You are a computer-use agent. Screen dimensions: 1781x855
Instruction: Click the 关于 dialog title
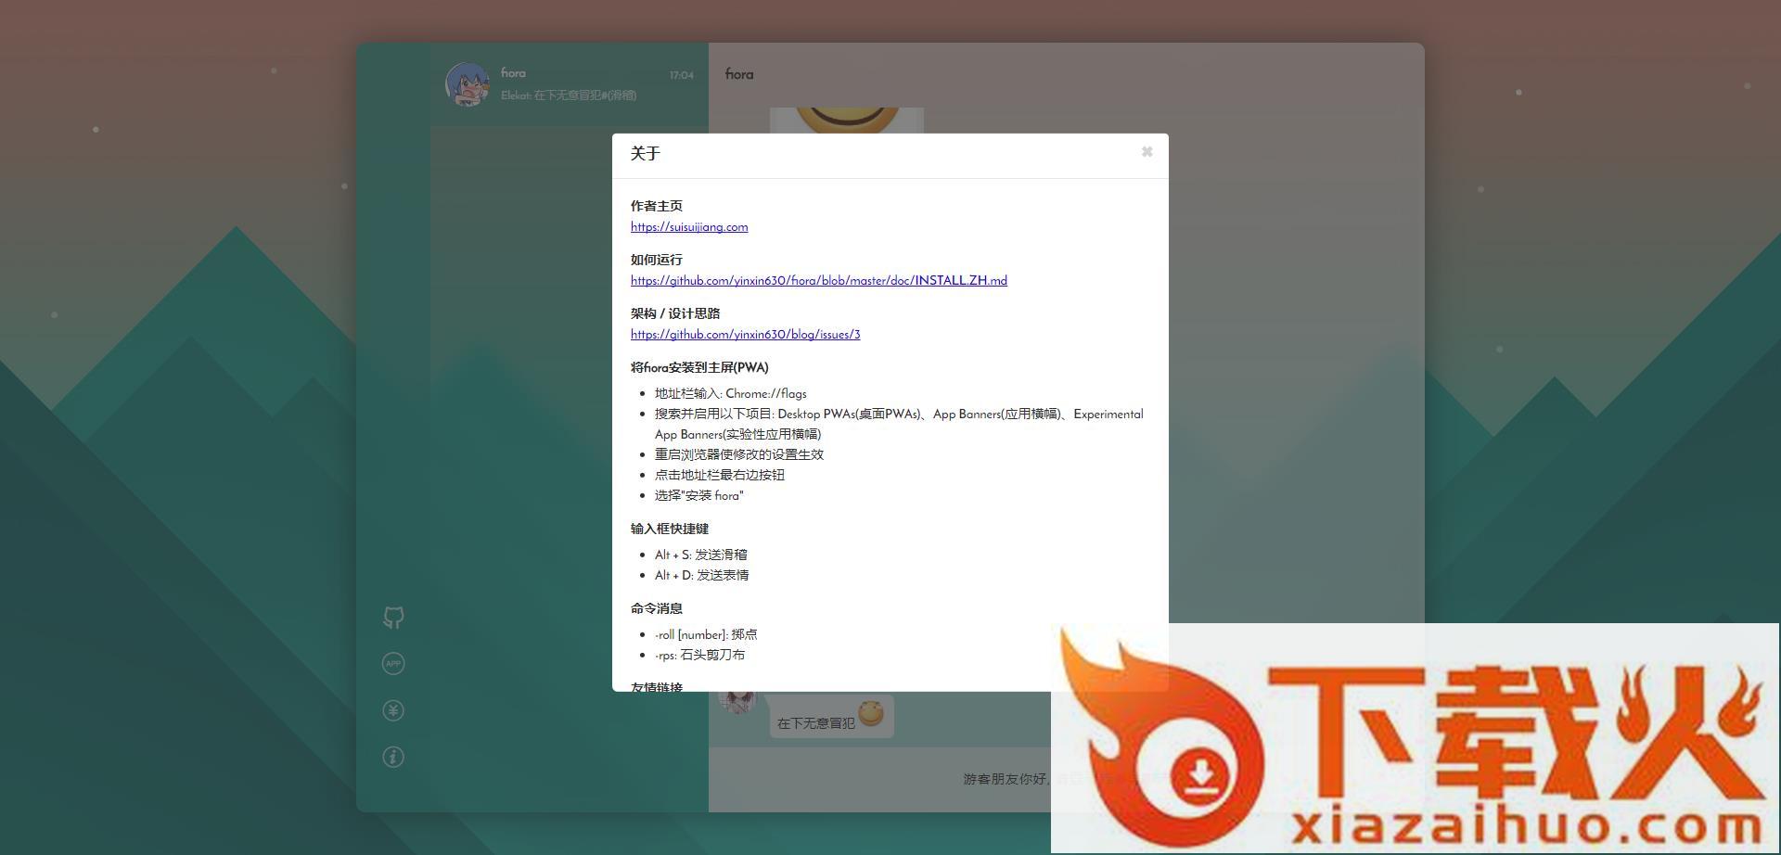tap(646, 154)
